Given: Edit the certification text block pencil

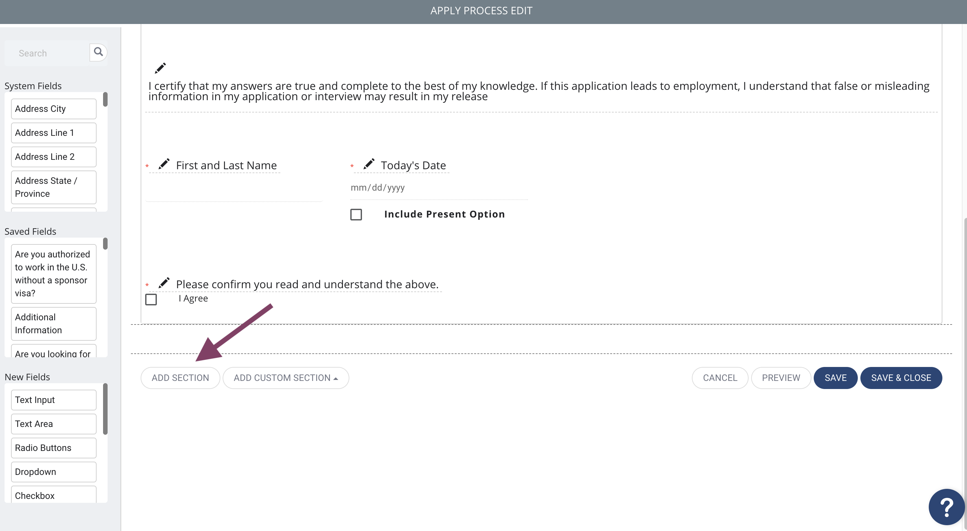Looking at the screenshot, I should [160, 68].
